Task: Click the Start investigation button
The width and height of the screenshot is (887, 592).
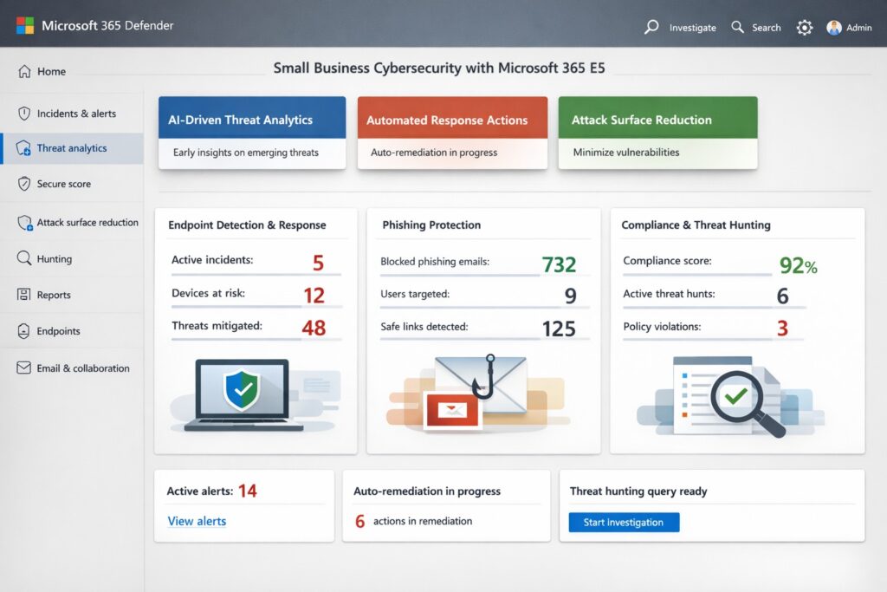Action: tap(623, 522)
